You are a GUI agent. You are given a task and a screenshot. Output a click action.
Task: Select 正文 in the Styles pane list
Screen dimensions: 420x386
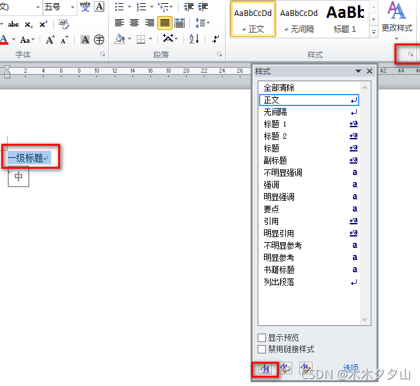pyautogui.click(x=309, y=100)
